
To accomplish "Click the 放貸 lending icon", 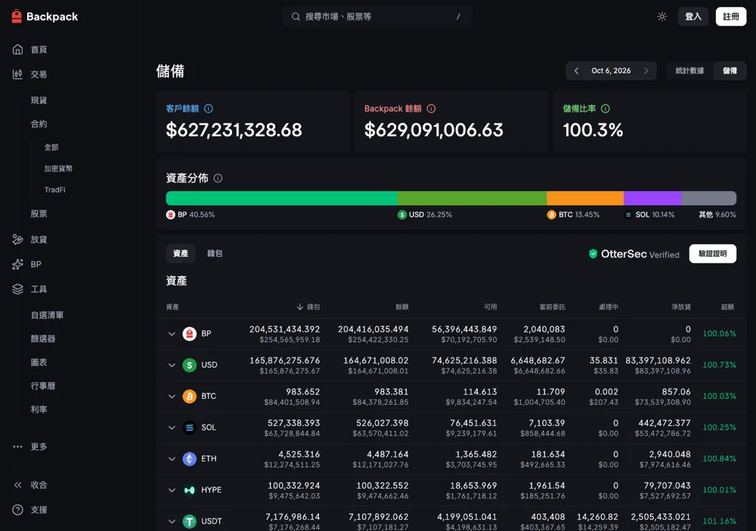I will pos(18,239).
